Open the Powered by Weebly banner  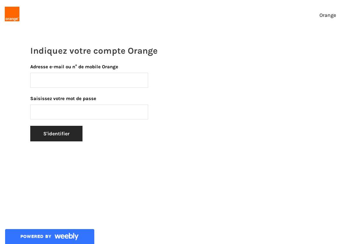click(x=50, y=236)
